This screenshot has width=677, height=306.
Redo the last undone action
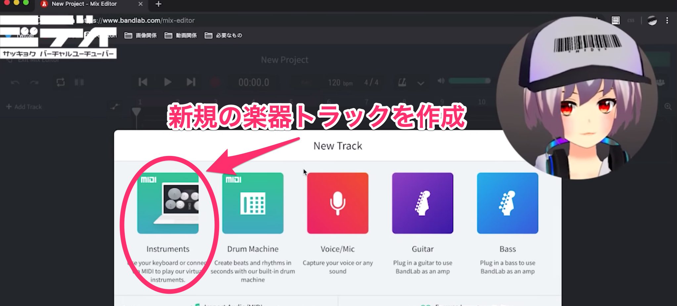click(34, 82)
